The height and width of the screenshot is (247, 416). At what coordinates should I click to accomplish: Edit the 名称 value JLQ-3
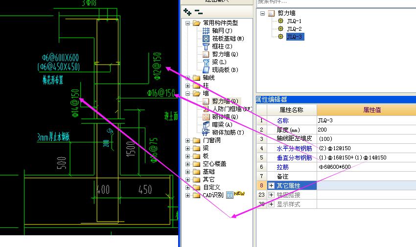click(x=367, y=120)
